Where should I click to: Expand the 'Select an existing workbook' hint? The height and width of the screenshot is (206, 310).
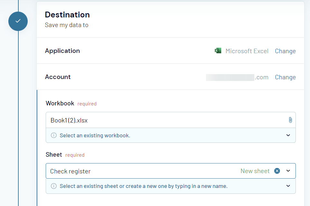[288, 135]
